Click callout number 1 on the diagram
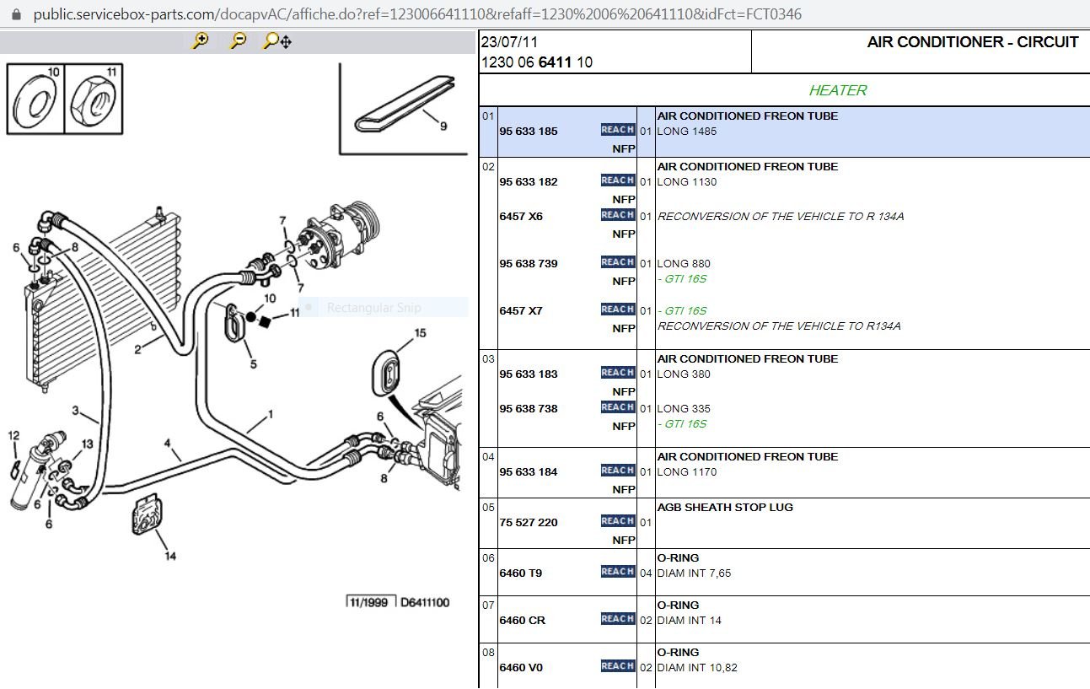Image resolution: width=1090 pixels, height=689 pixels. point(271,414)
